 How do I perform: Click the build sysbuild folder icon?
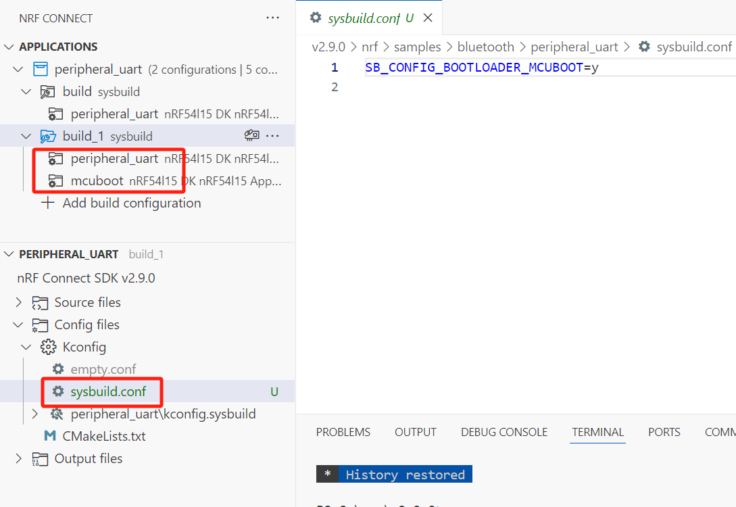coord(47,91)
